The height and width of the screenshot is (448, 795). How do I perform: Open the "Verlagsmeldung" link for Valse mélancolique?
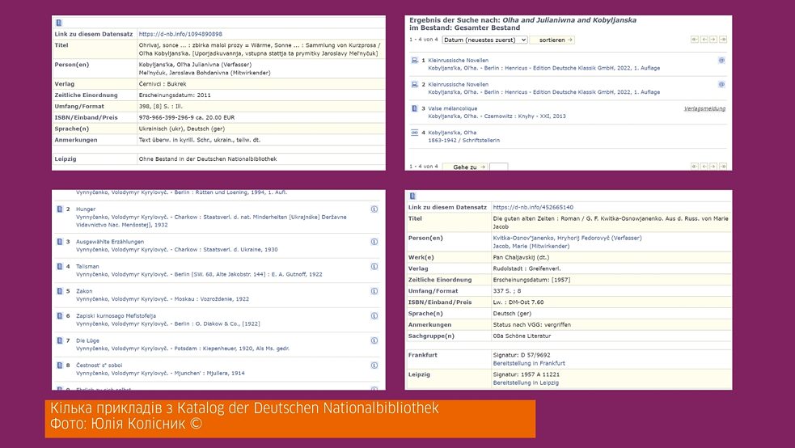[704, 108]
